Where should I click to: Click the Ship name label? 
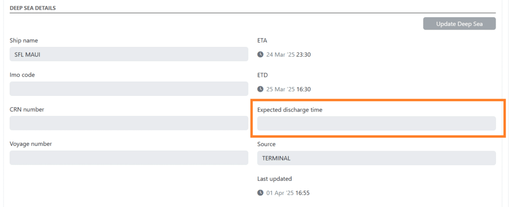coord(24,41)
